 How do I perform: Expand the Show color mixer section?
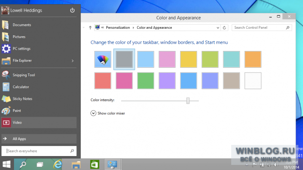[x=108, y=113]
